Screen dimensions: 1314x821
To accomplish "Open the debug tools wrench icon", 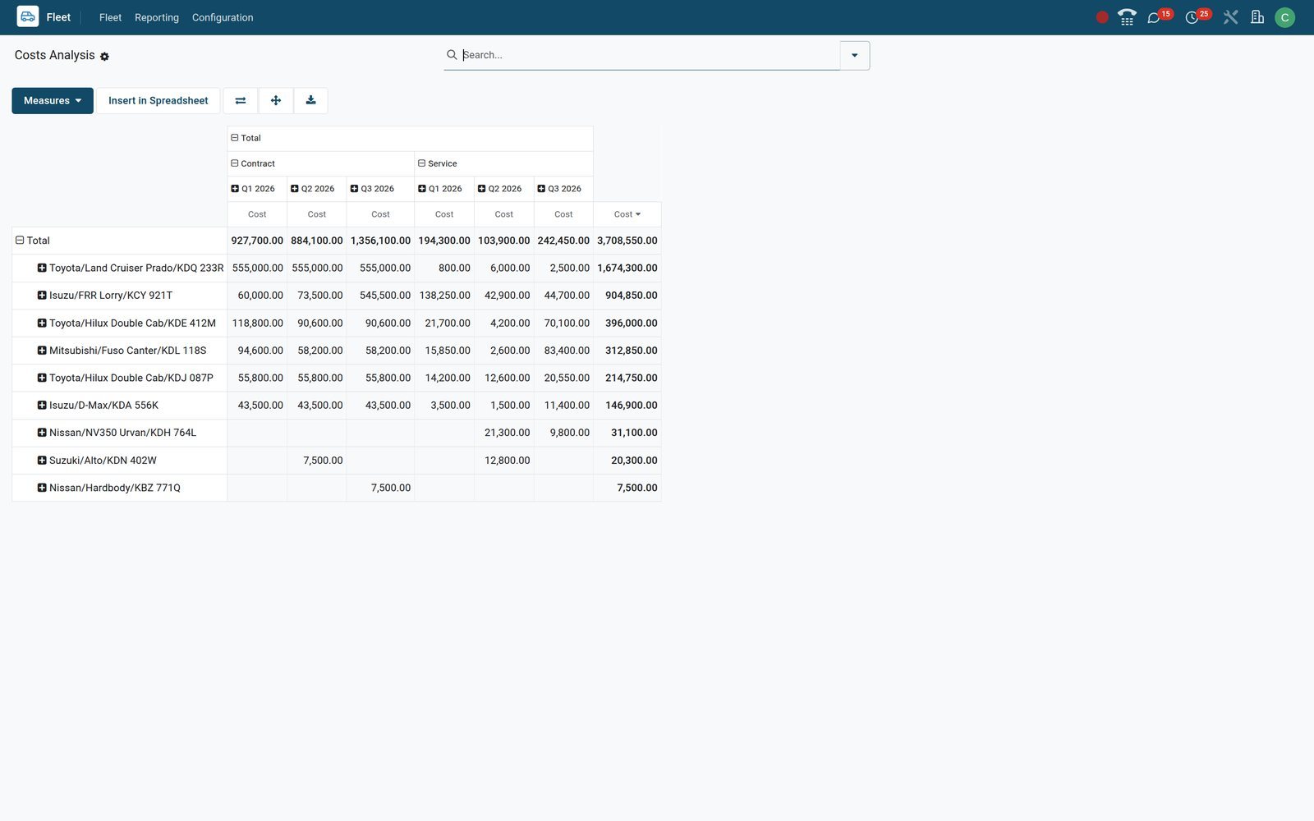I will coord(1230,17).
